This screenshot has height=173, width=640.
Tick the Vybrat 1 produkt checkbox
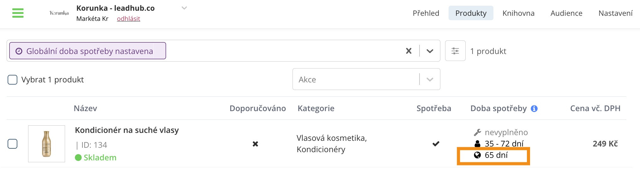click(x=12, y=80)
